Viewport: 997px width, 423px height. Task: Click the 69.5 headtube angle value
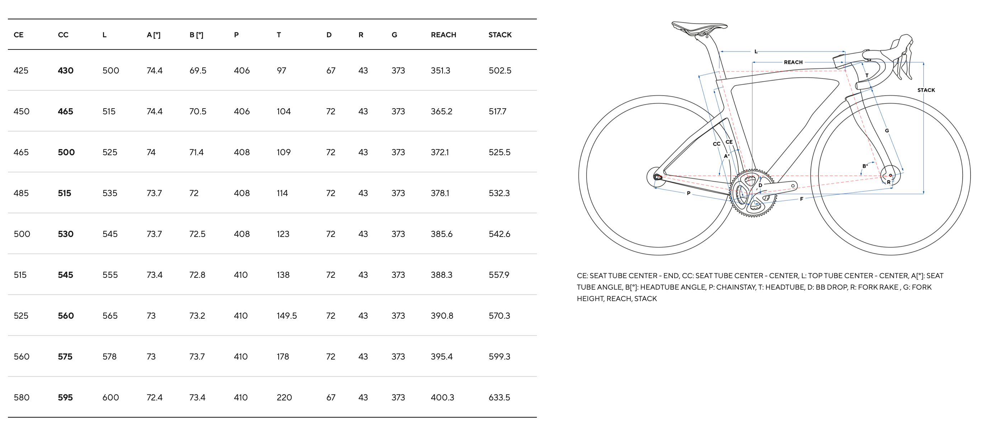coord(198,70)
